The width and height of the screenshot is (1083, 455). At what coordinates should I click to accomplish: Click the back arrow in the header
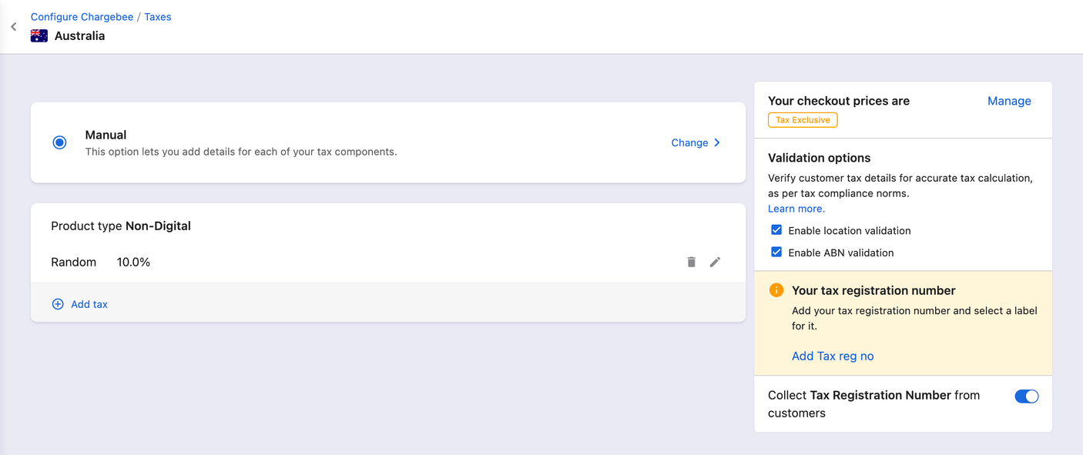pos(14,27)
